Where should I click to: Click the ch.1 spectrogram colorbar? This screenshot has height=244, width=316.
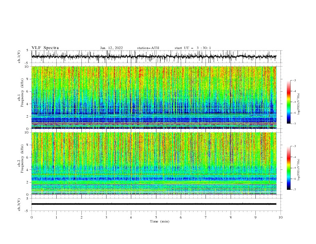[288, 102]
